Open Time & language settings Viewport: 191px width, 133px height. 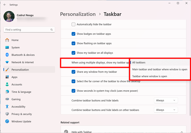coord(29,92)
